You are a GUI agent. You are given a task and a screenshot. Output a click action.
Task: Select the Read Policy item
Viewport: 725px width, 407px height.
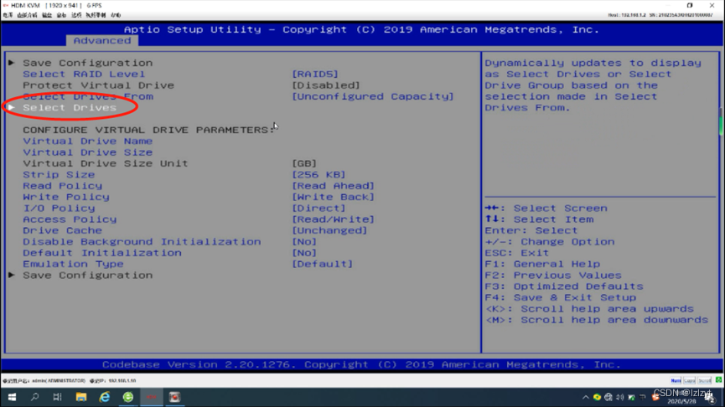(x=62, y=186)
